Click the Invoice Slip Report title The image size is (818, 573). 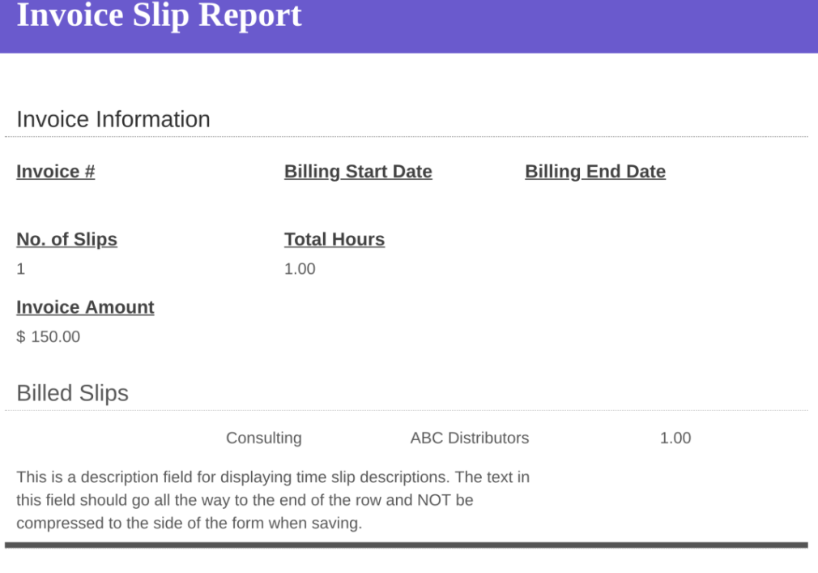(x=159, y=15)
